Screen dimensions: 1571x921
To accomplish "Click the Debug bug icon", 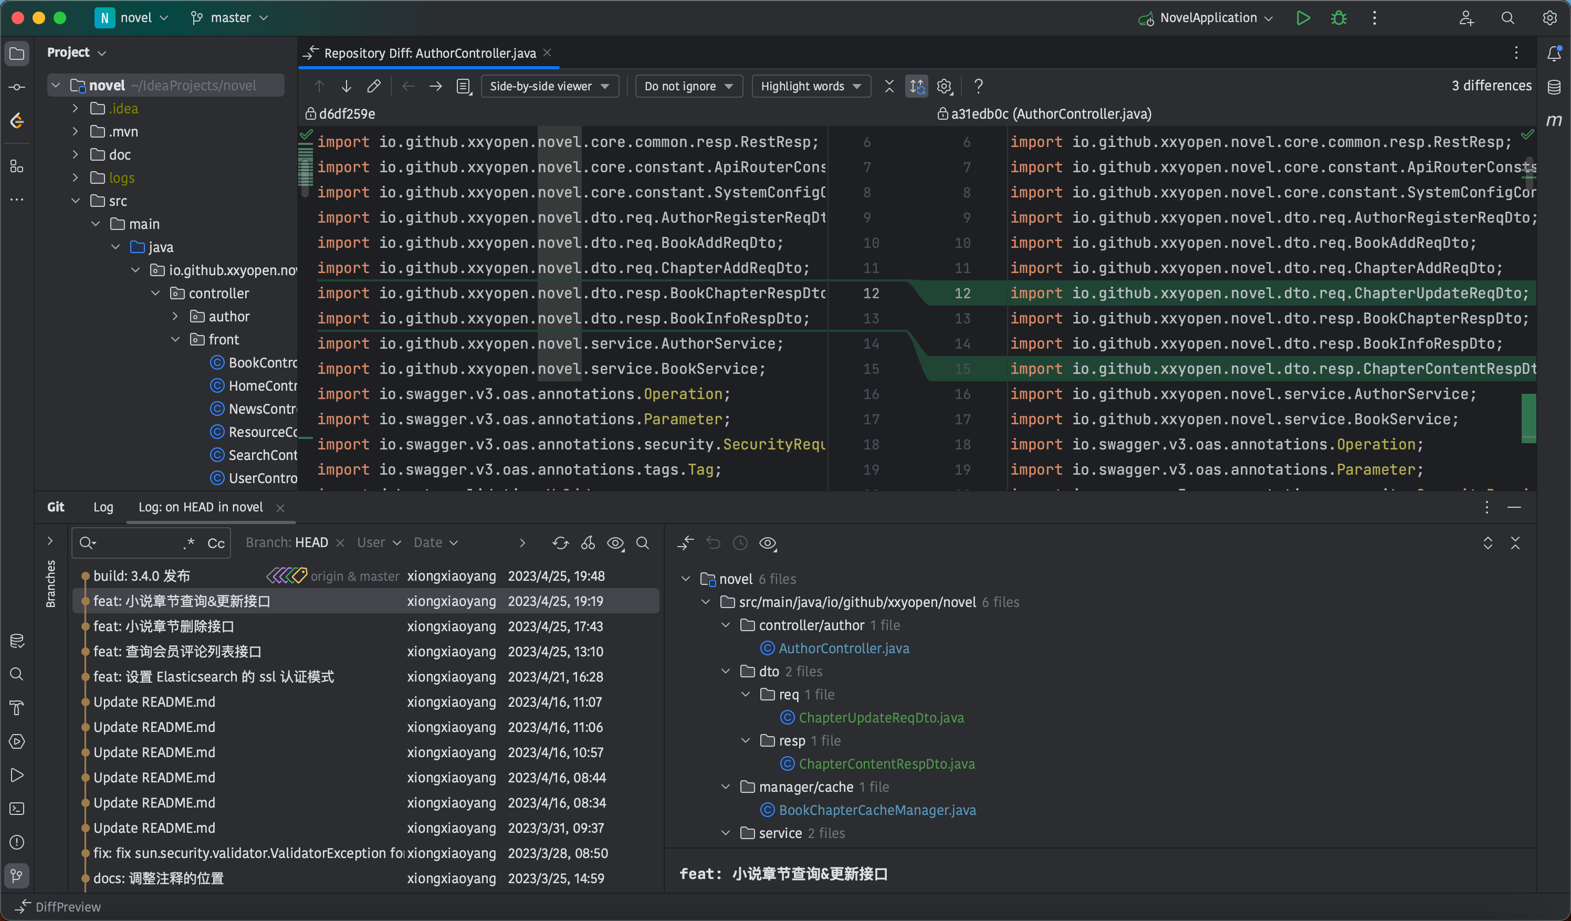I will pyautogui.click(x=1338, y=18).
